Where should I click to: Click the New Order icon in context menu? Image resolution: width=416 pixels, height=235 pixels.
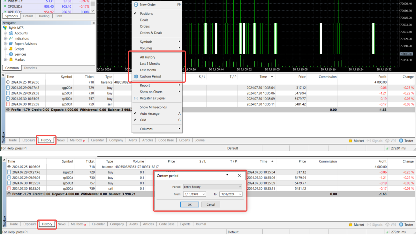point(136,5)
